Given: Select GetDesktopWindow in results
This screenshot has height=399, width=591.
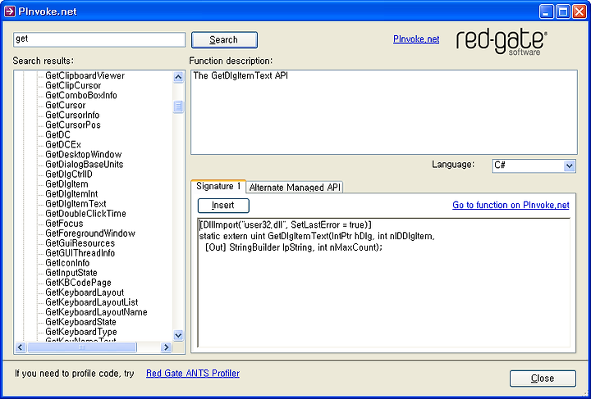Looking at the screenshot, I should coord(83,154).
